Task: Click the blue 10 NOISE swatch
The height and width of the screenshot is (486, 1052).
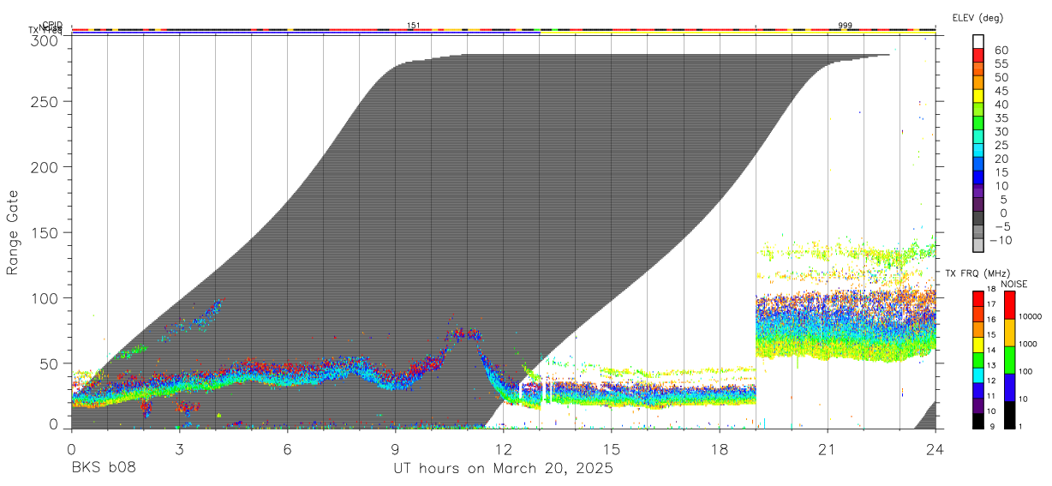Action: click(x=1010, y=387)
